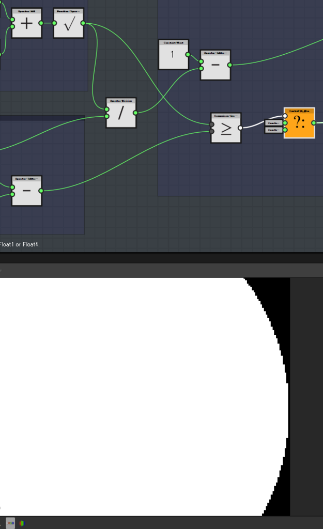Click the white circle preview image

[x=145, y=397]
